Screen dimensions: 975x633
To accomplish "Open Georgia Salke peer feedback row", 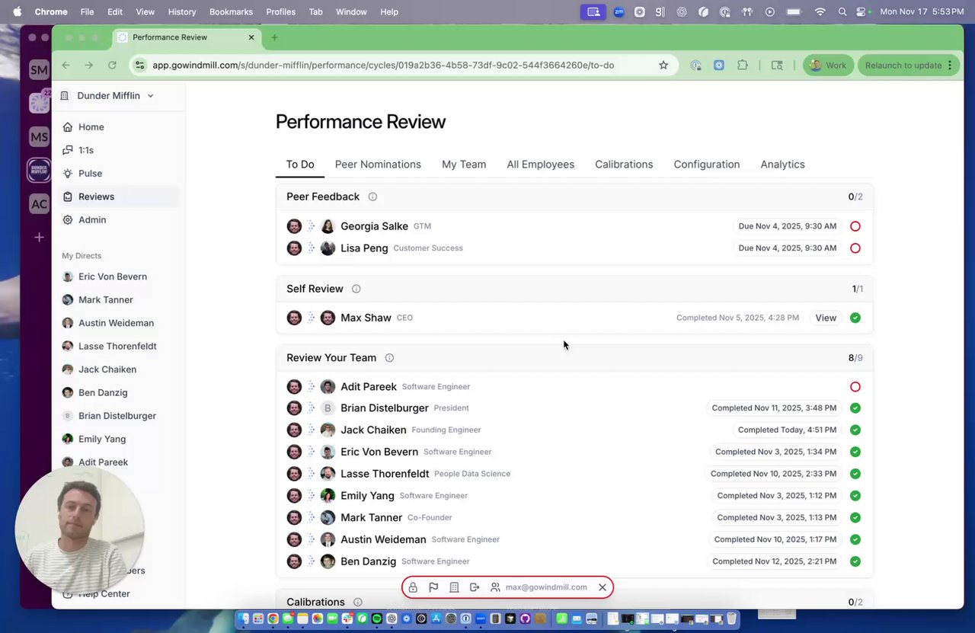I will point(574,226).
